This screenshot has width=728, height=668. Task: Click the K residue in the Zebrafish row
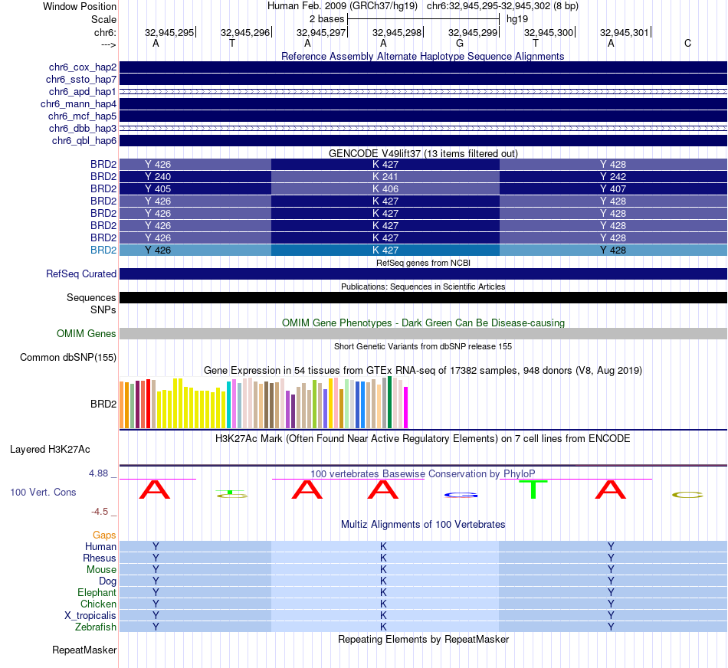point(383,627)
